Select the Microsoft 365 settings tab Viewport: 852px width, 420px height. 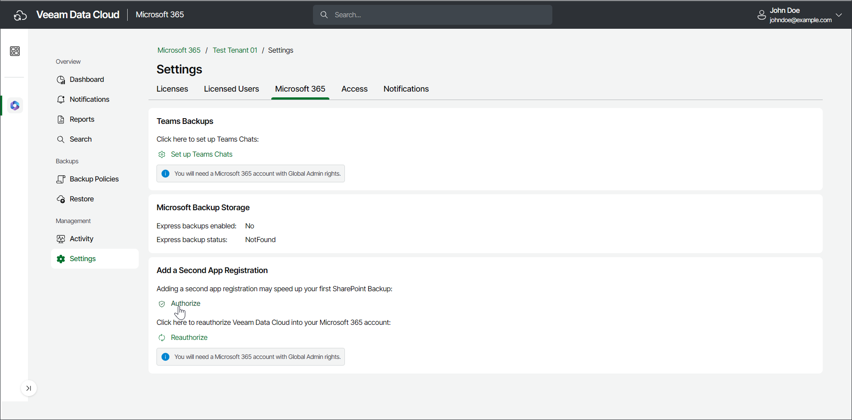click(x=300, y=89)
